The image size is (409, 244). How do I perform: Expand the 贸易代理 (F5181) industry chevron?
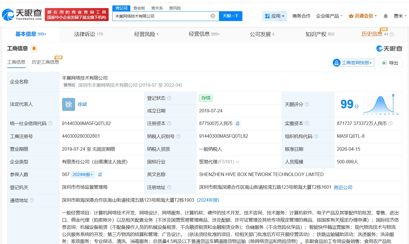tap(238, 162)
